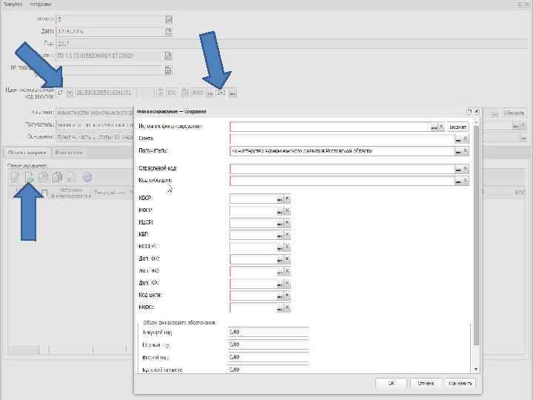Click the dialog scrollbar down arrow
533x400 pixels.
click(x=476, y=370)
